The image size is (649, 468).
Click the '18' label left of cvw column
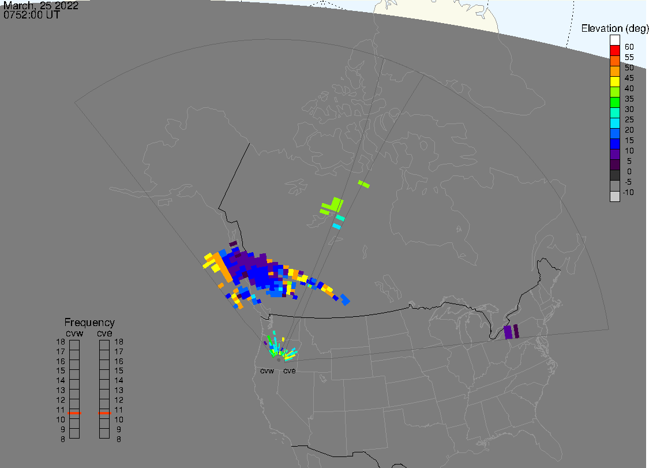[61, 342]
